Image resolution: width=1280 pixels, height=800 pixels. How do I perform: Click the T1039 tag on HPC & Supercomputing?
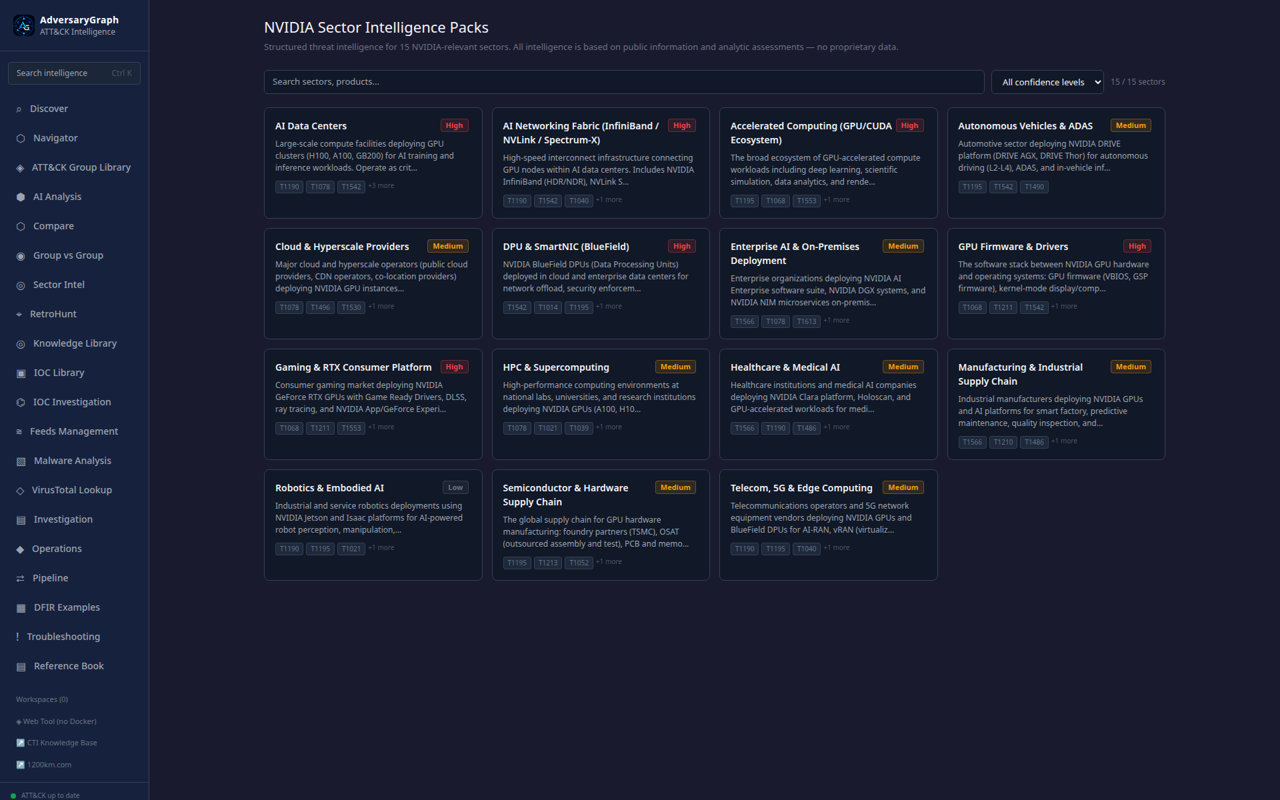click(579, 428)
